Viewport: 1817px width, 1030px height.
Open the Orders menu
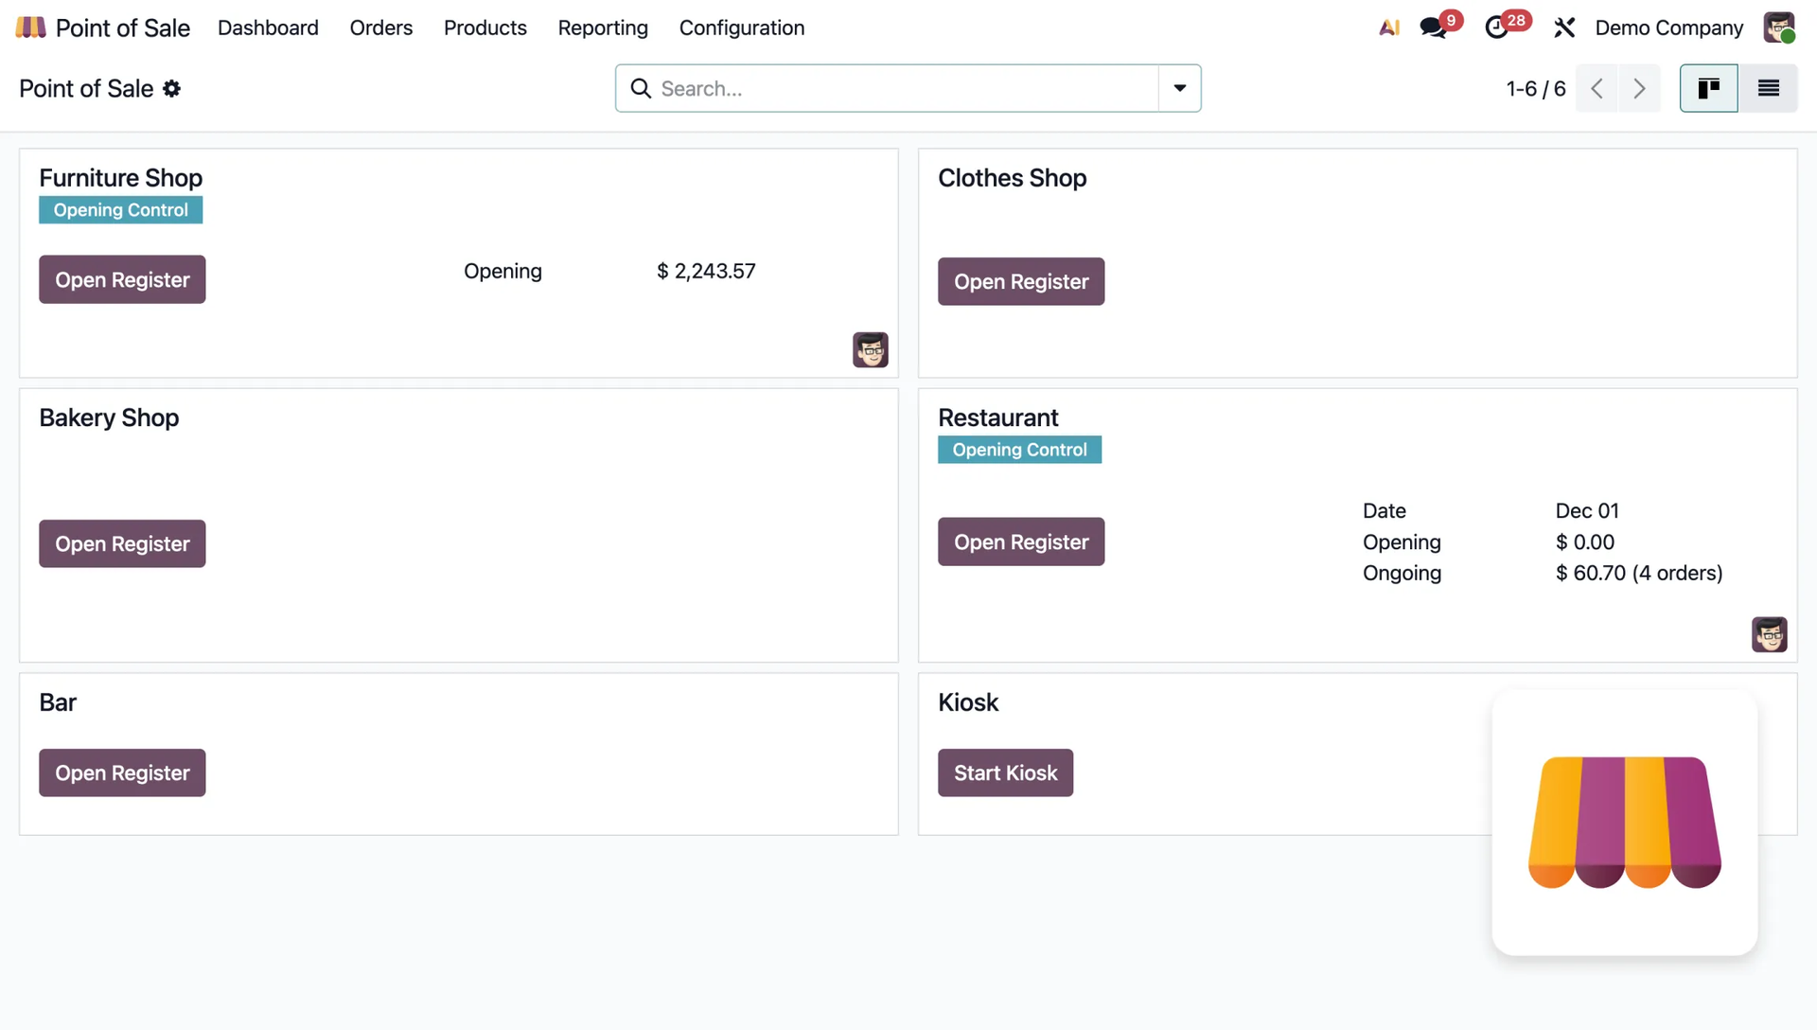pyautogui.click(x=381, y=27)
